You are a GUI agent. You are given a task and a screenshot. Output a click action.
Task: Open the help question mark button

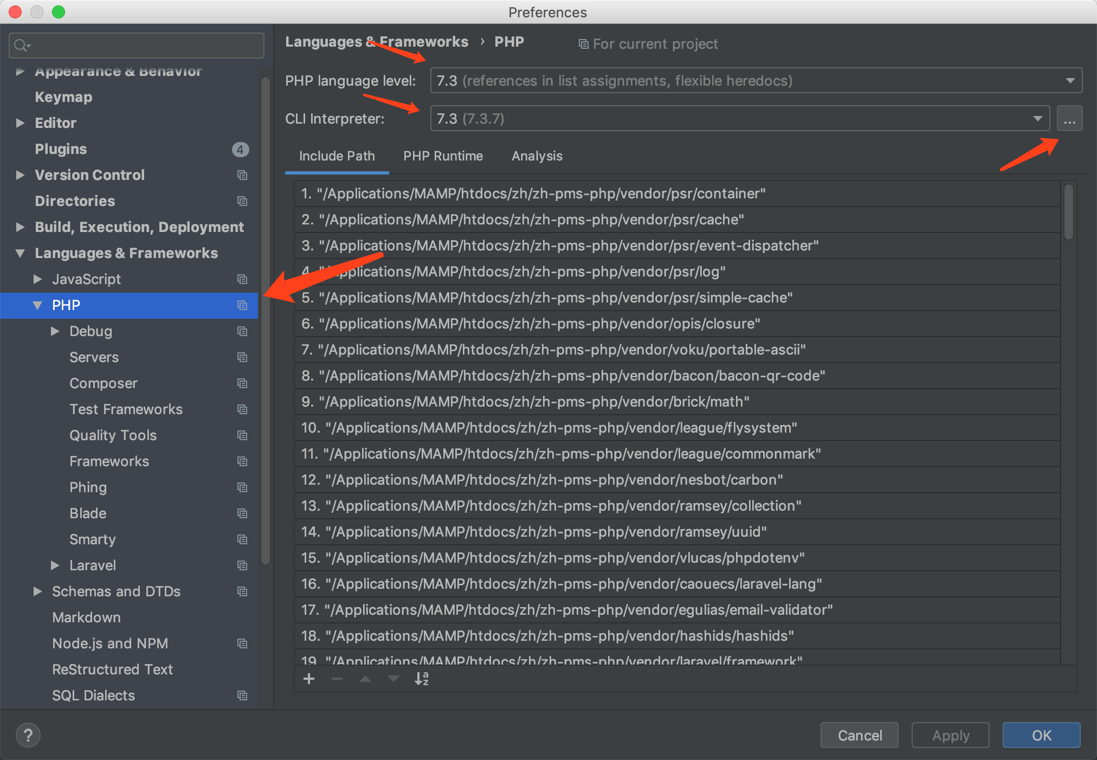[28, 736]
